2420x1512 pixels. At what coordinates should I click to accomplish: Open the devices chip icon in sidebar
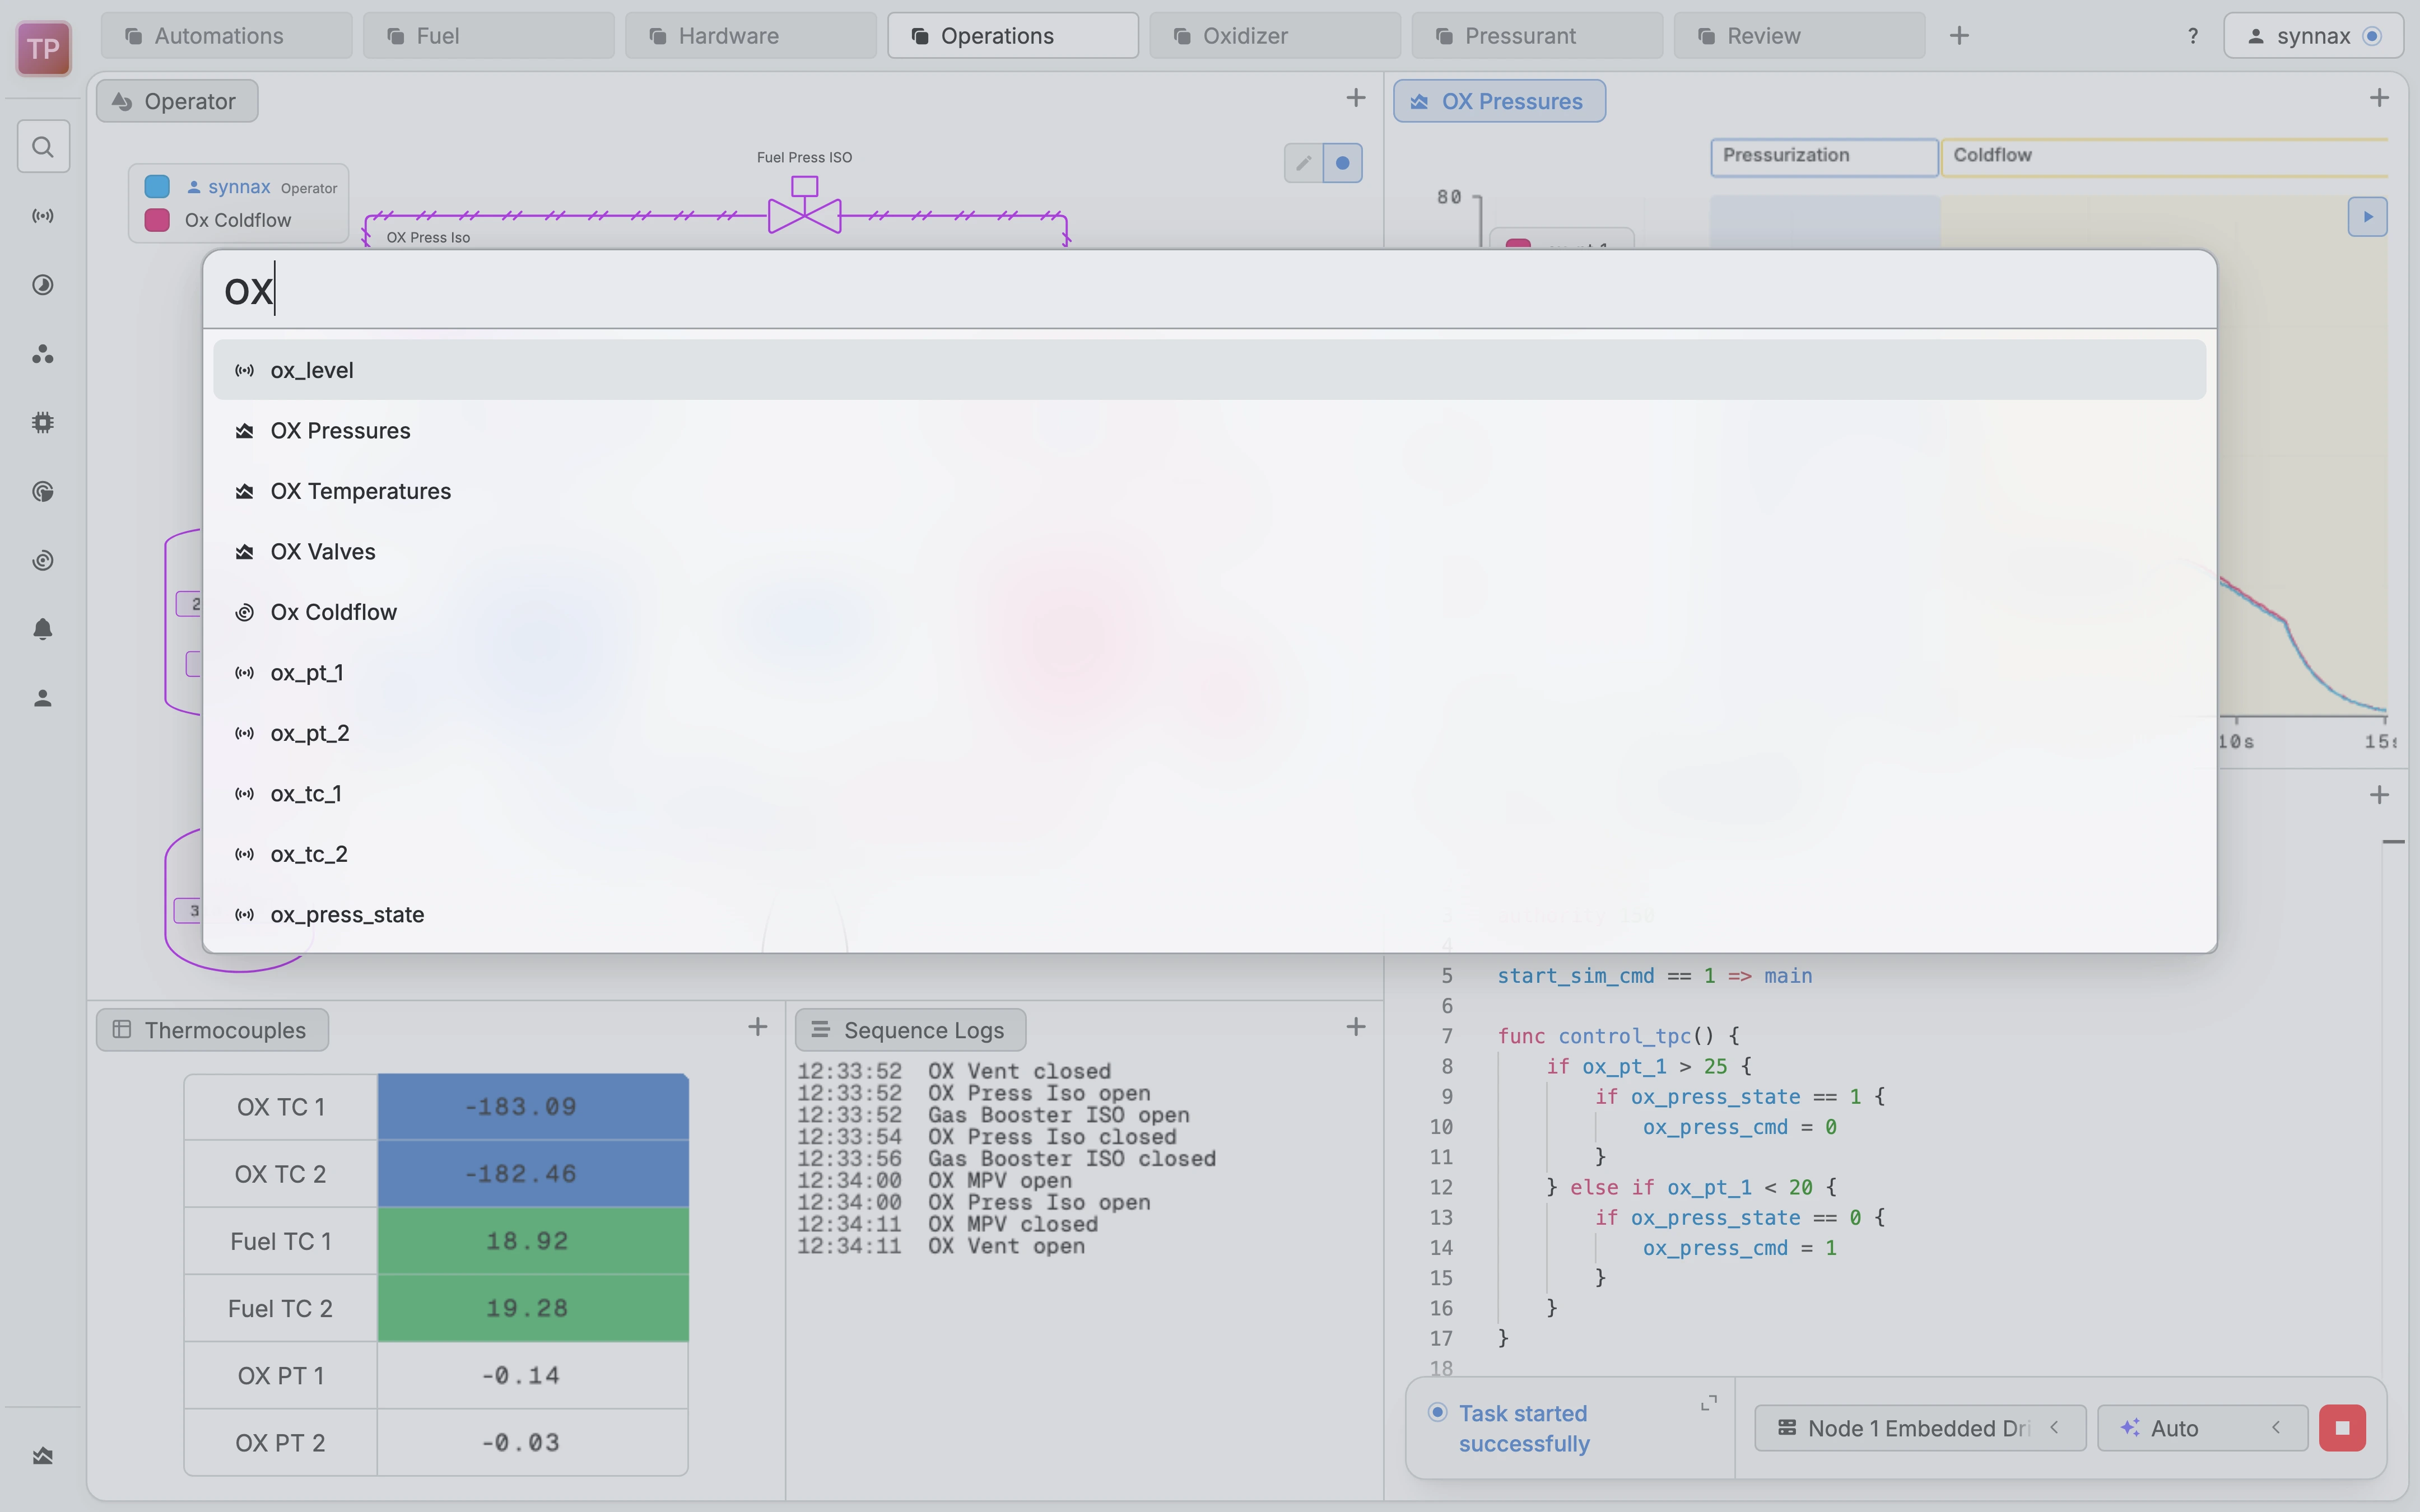[43, 423]
